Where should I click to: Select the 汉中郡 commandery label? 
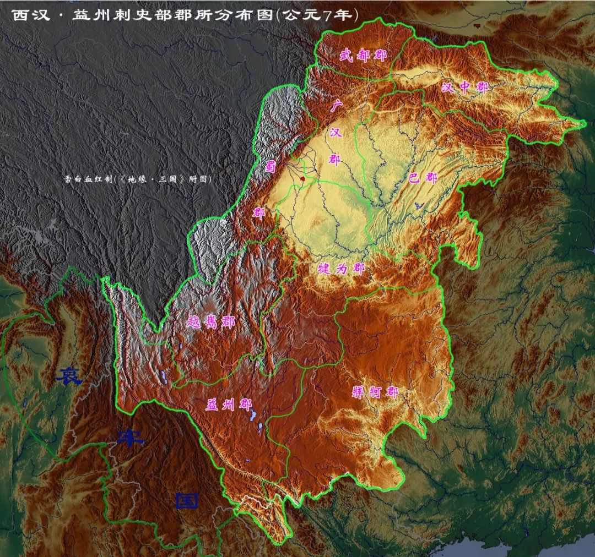[465, 88]
